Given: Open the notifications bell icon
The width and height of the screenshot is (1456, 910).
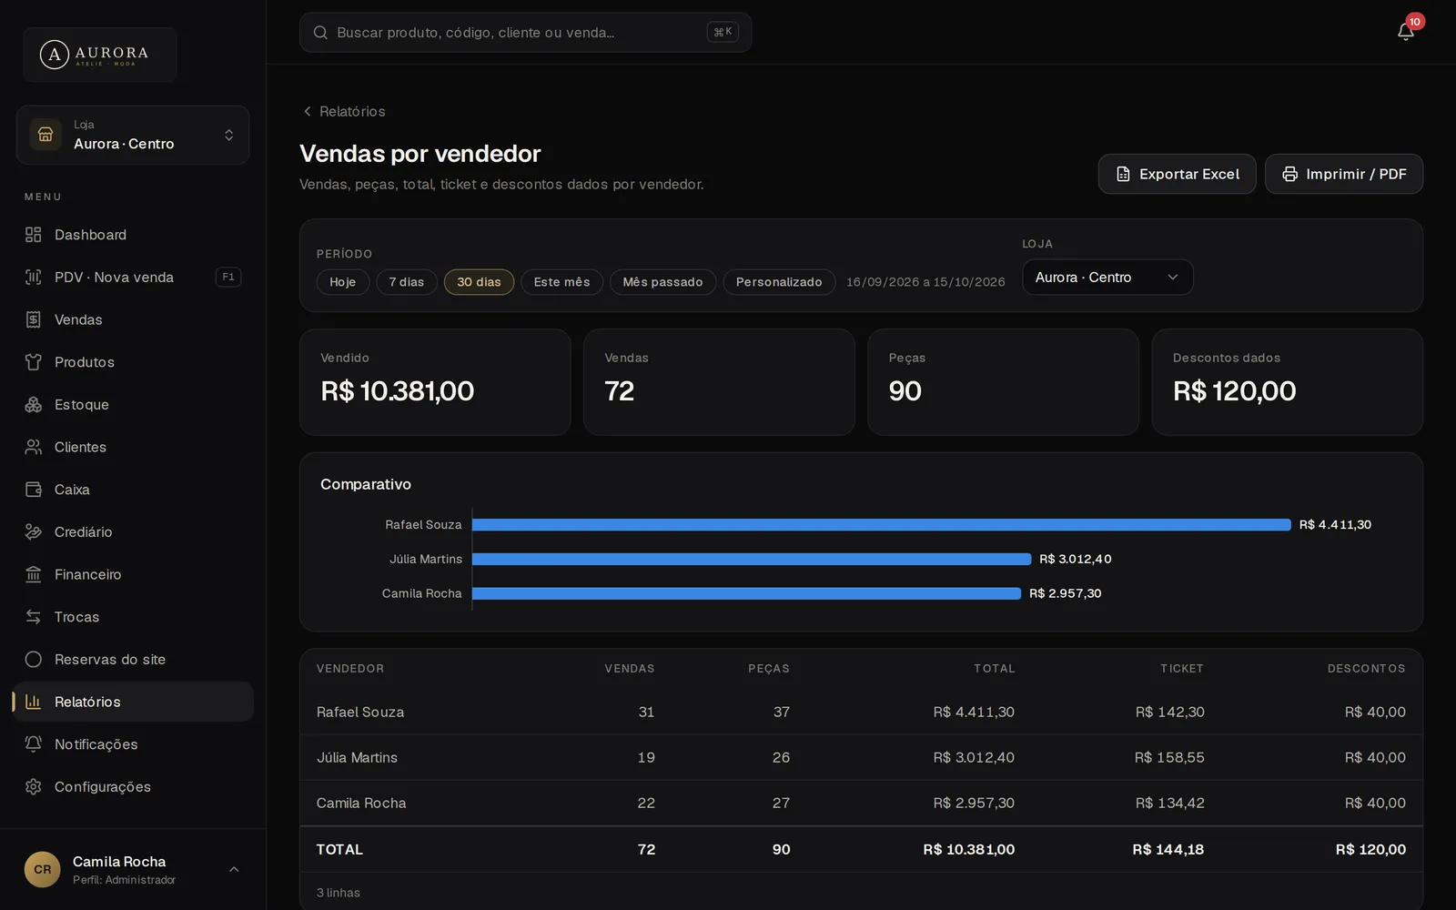Looking at the screenshot, I should [x=1405, y=32].
